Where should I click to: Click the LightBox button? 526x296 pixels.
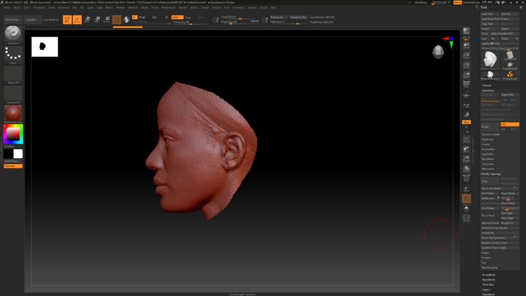tap(32, 20)
